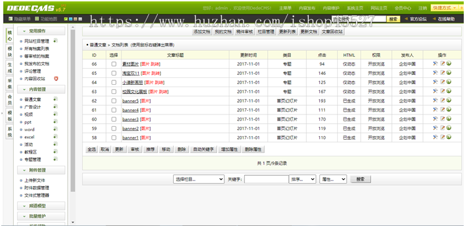This screenshot has width=465, height=227.
Task: Click the add-document icon beside 活动
Action: click(55, 144)
